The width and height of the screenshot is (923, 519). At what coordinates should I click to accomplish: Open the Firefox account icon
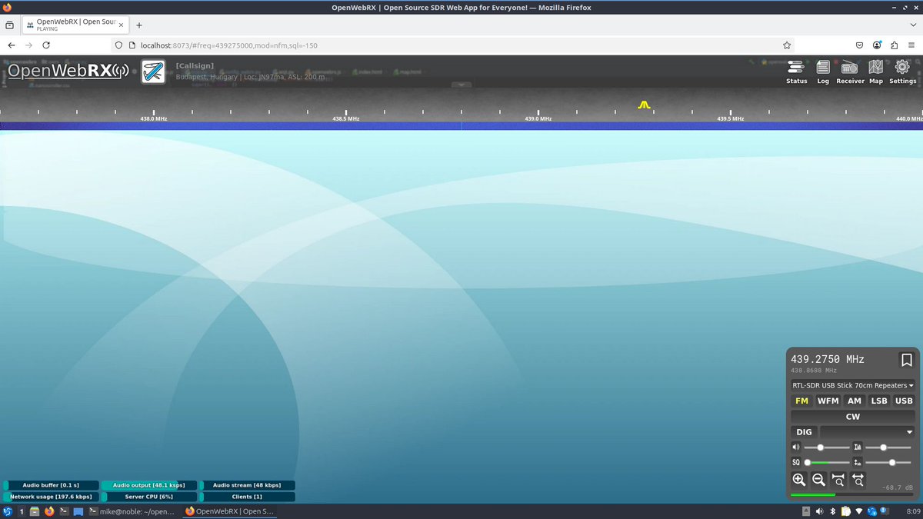(877, 45)
